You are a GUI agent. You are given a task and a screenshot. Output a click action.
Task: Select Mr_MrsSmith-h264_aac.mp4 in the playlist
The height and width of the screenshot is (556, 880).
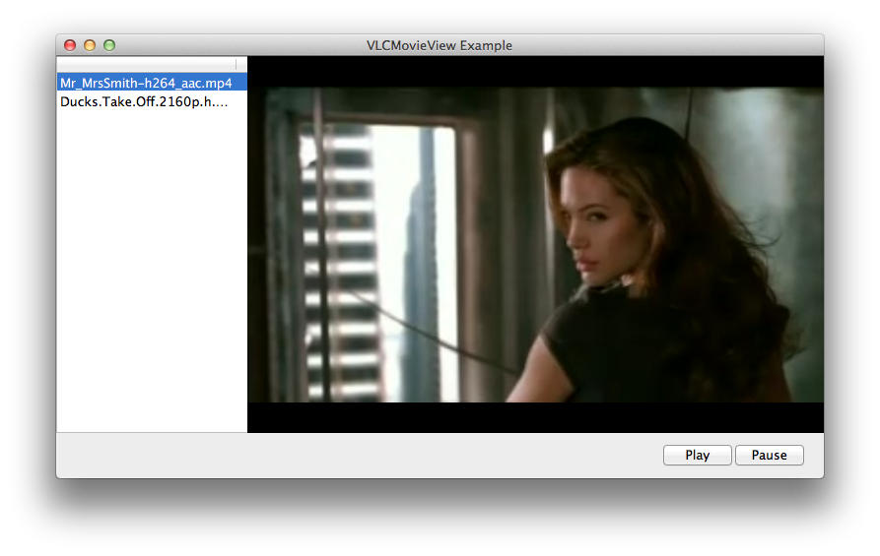[x=146, y=83]
